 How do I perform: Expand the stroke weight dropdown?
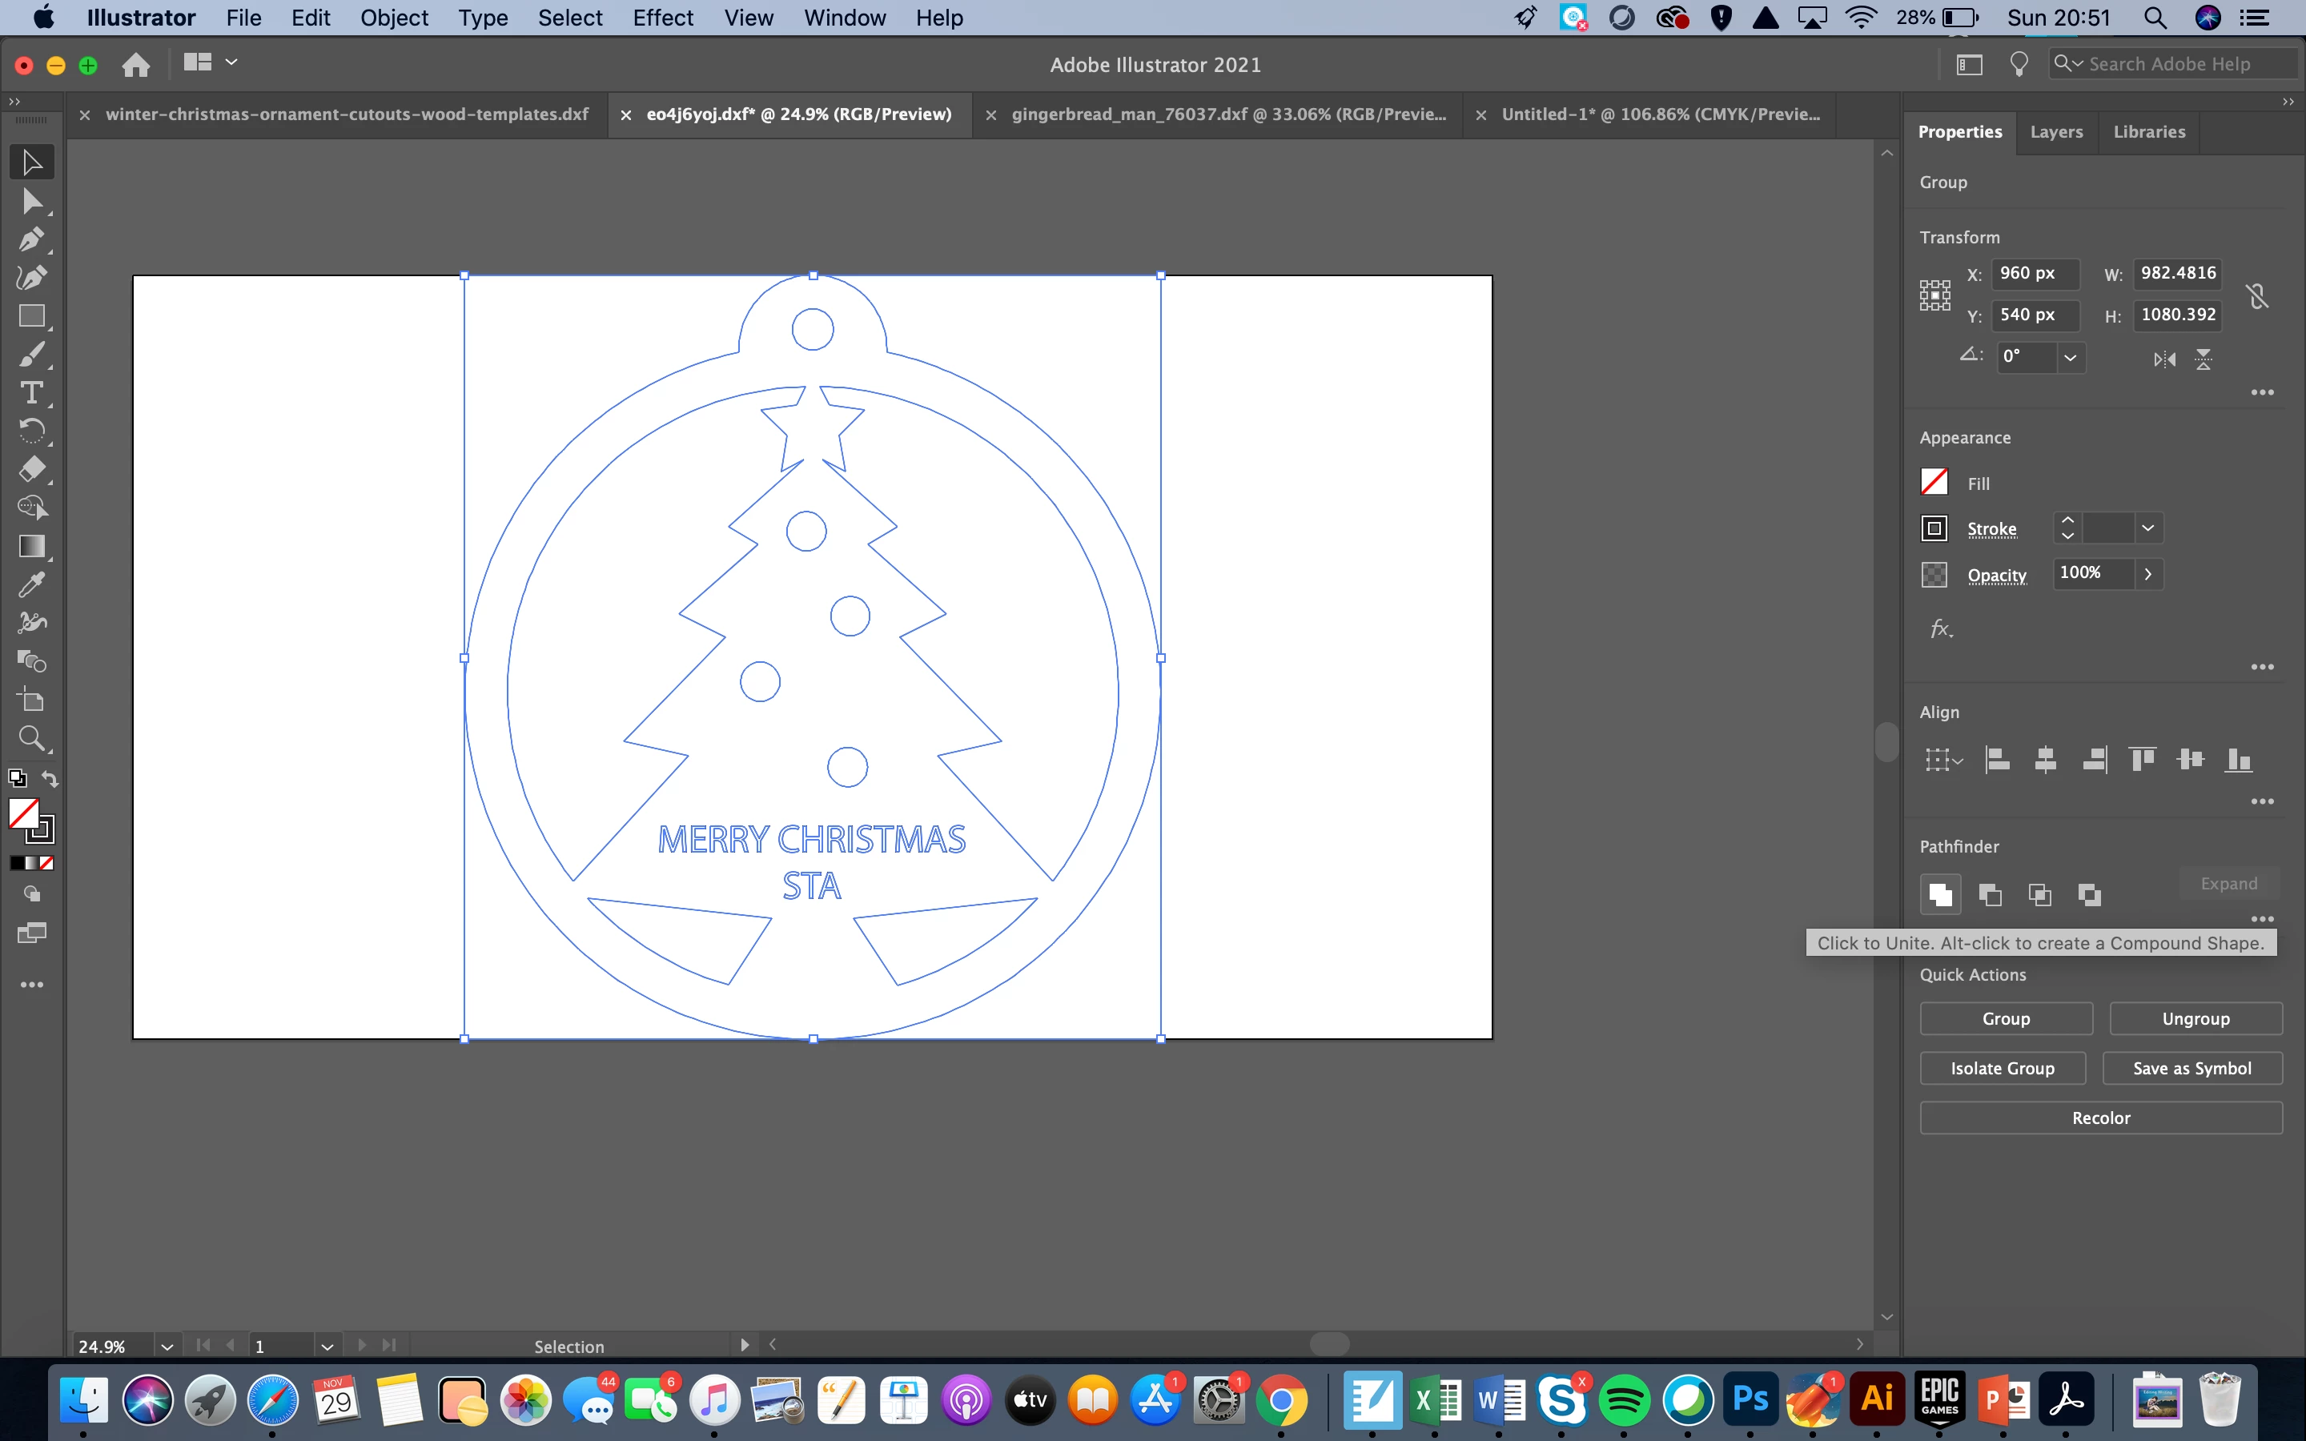[x=2147, y=528]
